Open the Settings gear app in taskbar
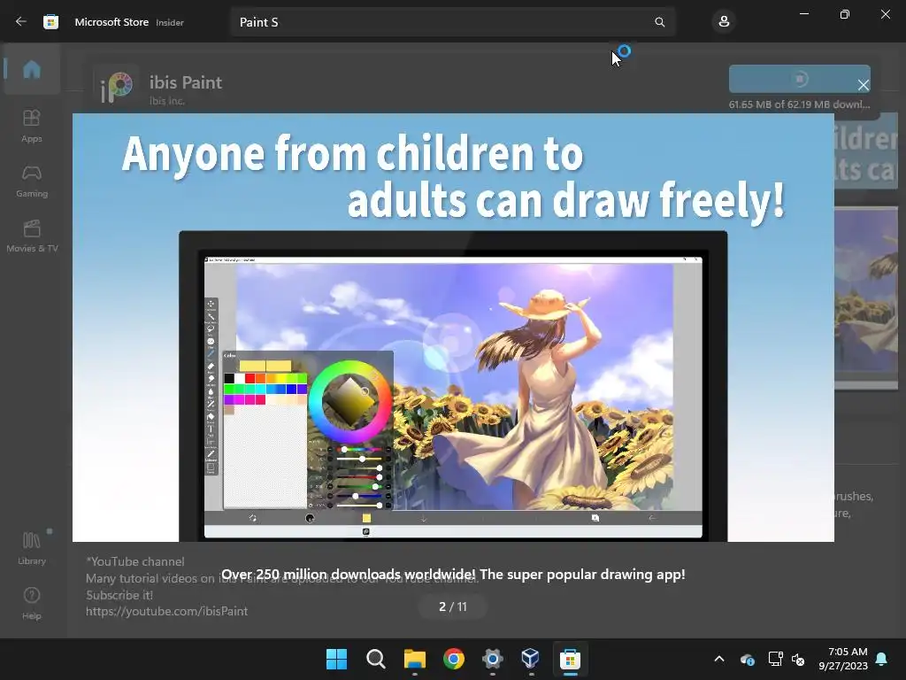The image size is (906, 680). click(x=492, y=659)
